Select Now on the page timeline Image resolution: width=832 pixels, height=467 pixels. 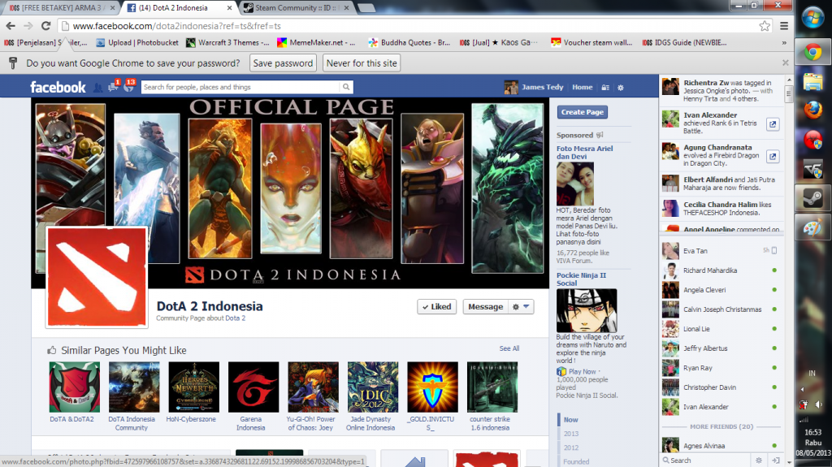570,419
